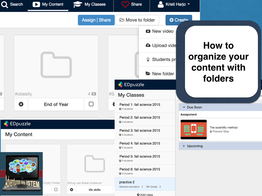Open Share in top navigation

point(132,4)
